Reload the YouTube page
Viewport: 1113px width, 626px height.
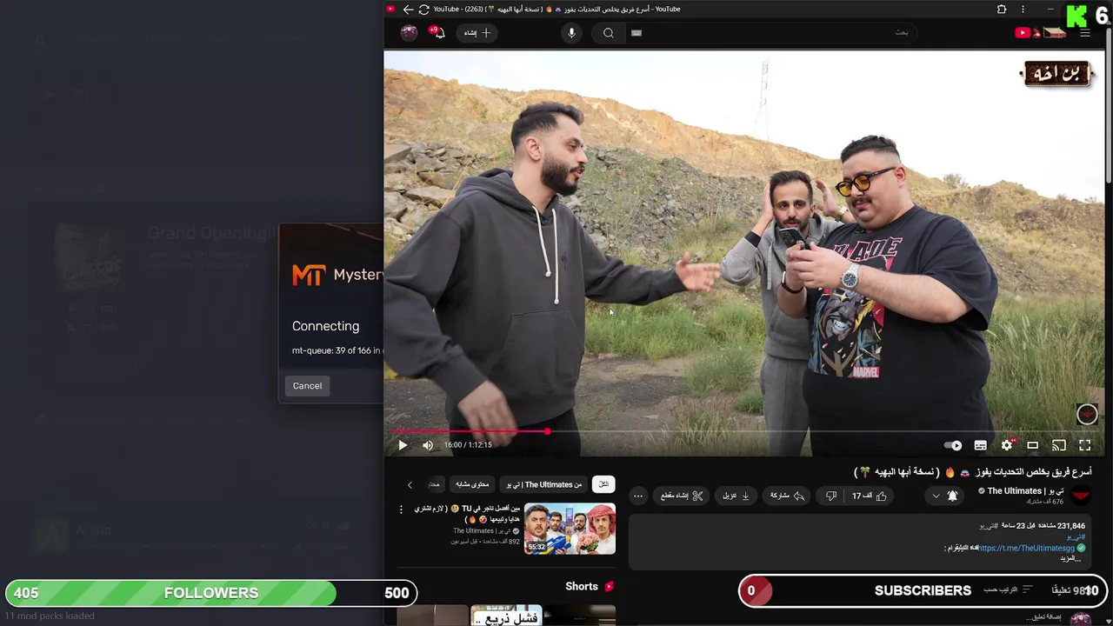click(x=423, y=10)
